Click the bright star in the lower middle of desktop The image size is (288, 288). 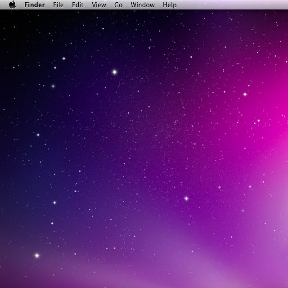[186, 198]
